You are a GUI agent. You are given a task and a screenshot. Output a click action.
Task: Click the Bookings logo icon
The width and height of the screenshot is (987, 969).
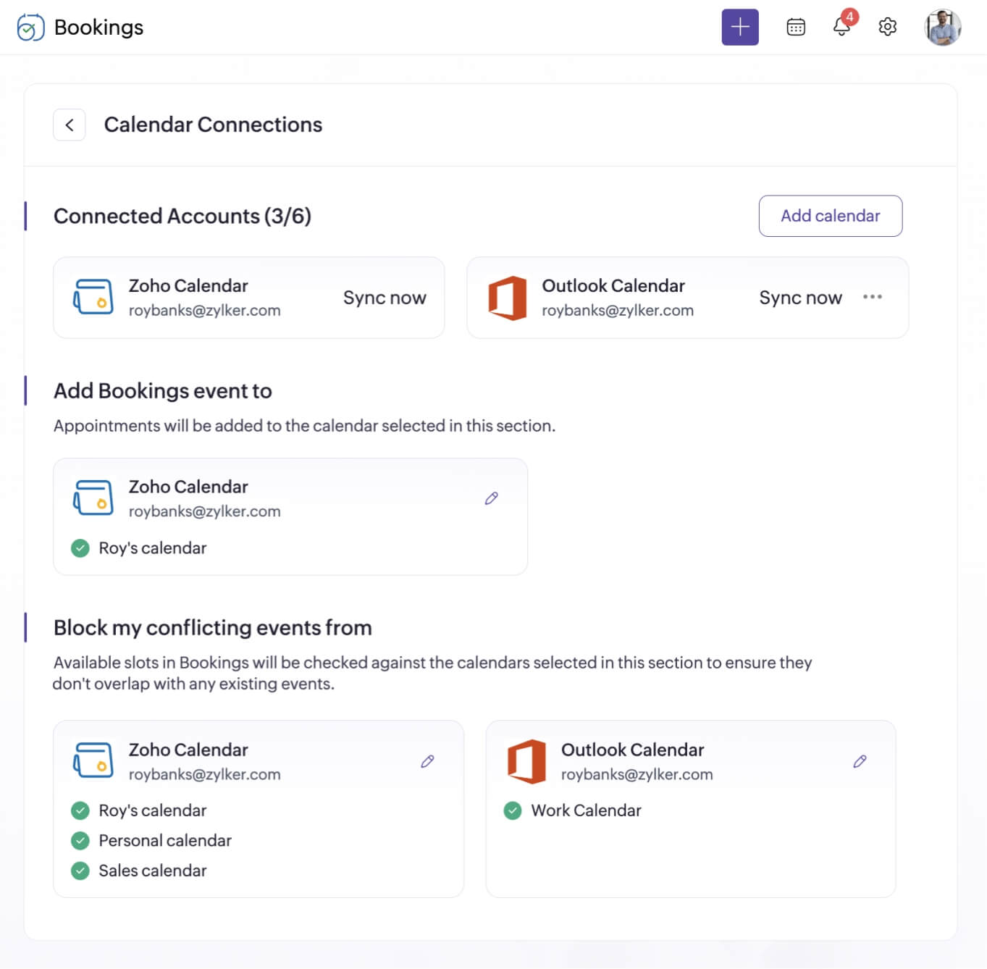click(30, 28)
